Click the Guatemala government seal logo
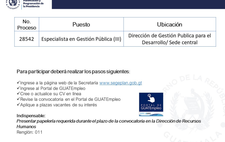This screenshot has width=225, height=142. pyautogui.click(x=13, y=4)
